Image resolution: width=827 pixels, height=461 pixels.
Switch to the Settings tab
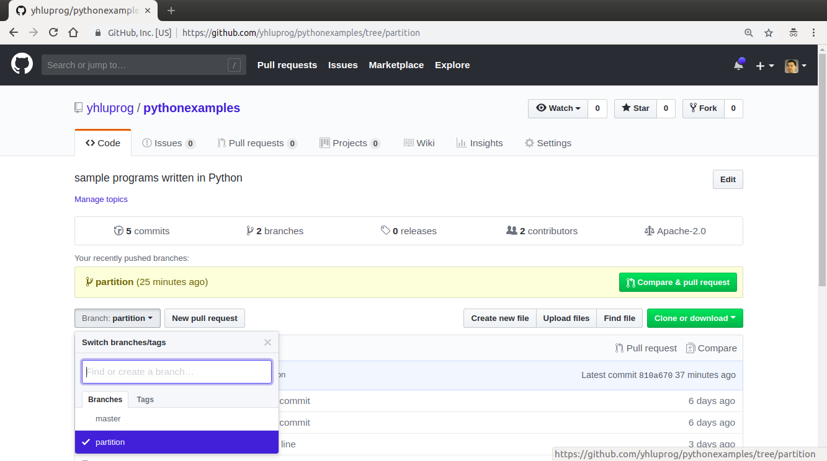click(548, 143)
